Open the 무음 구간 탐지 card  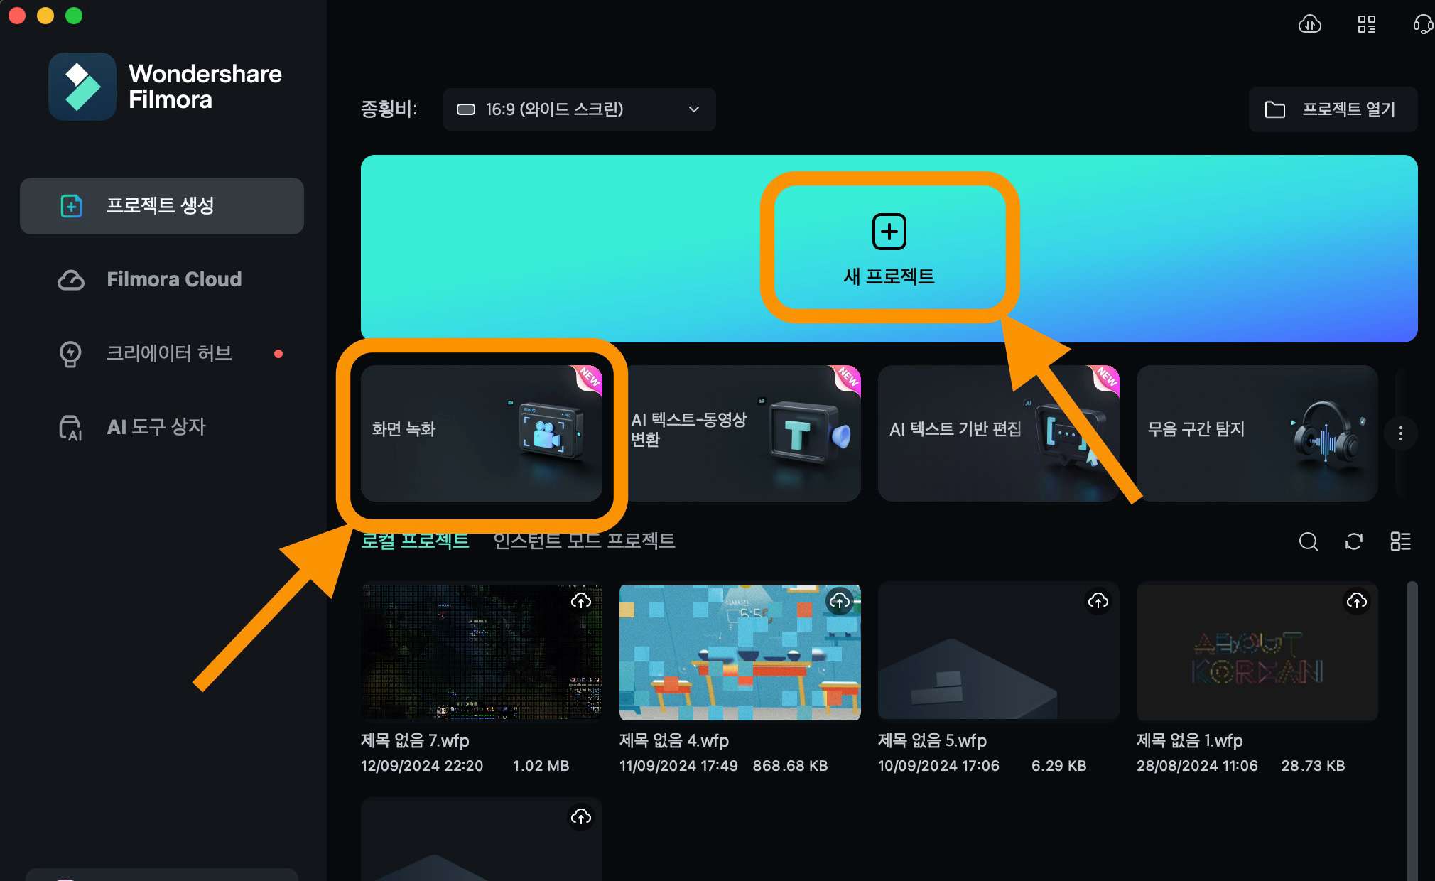(1257, 433)
